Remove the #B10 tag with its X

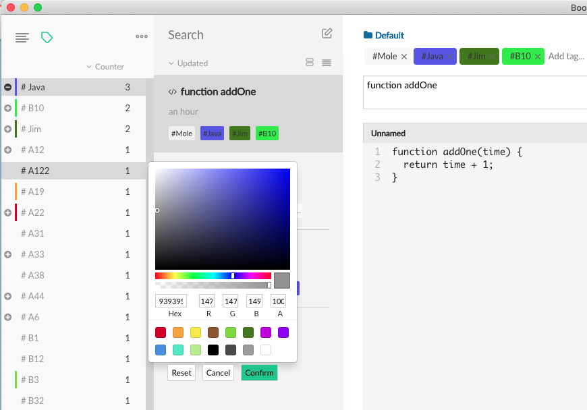pyautogui.click(x=538, y=57)
